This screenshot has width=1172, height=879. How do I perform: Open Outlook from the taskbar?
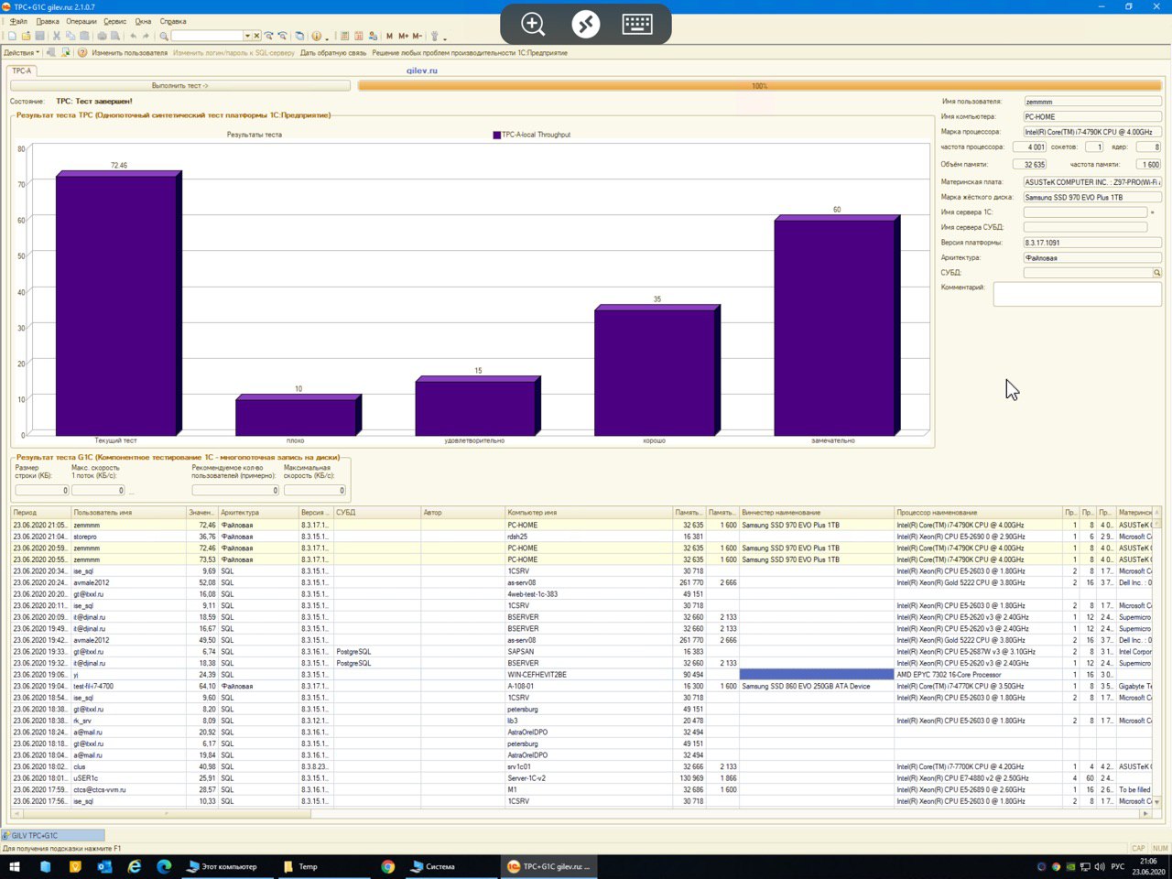pos(104,866)
